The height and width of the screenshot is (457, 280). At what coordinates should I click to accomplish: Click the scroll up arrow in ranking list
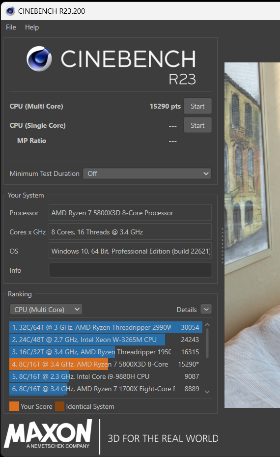pos(207,325)
